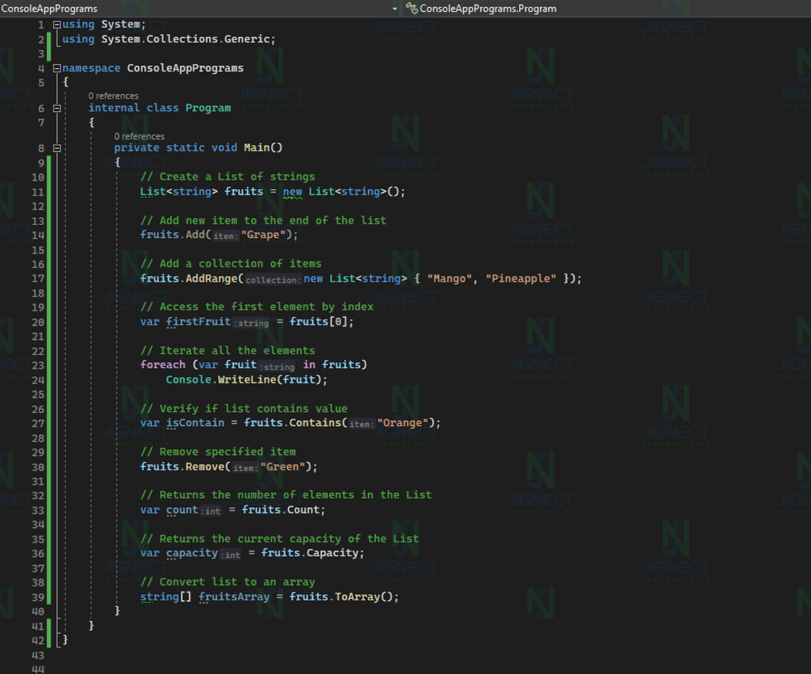811x674 pixels.
Task: Click the "Orange" string literal
Action: (x=403, y=423)
